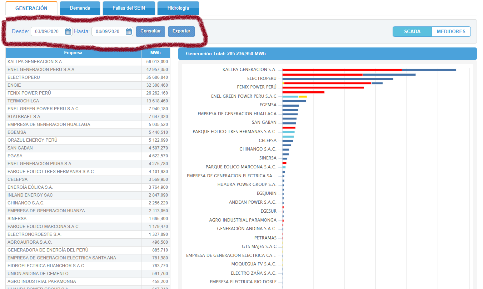Click the Consultar button
This screenshot has width=483, height=289.
pyautogui.click(x=150, y=31)
